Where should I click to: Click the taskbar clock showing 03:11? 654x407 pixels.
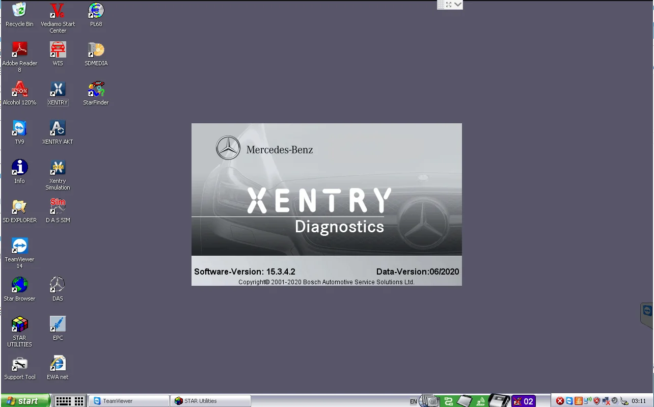click(639, 401)
